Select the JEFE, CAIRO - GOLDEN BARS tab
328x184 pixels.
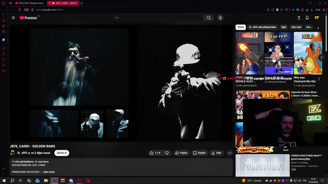click(63, 3)
